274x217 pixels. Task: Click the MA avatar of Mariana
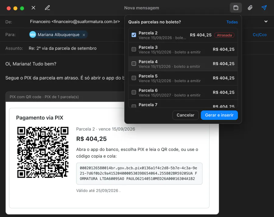pyautogui.click(x=33, y=35)
